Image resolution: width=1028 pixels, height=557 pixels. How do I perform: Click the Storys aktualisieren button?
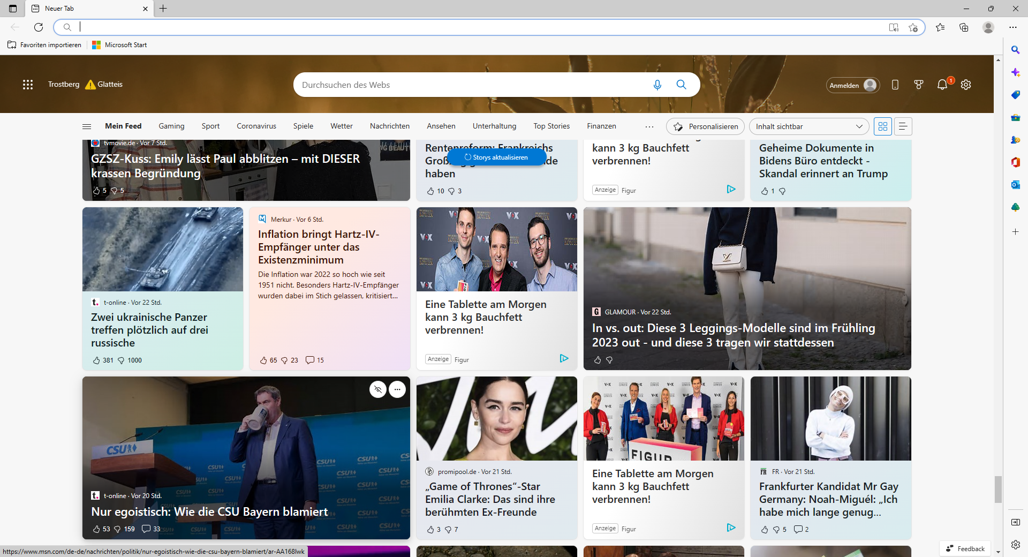click(x=496, y=157)
